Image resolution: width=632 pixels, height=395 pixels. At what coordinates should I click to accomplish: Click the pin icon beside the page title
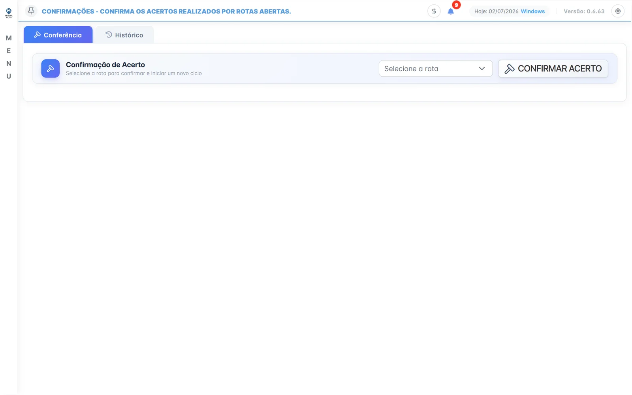click(31, 11)
